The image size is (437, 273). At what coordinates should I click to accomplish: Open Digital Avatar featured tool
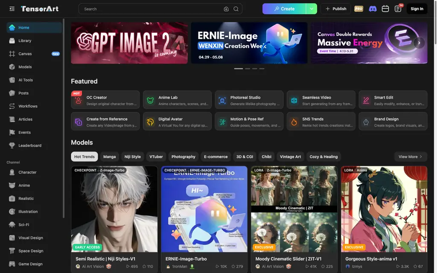(x=177, y=121)
